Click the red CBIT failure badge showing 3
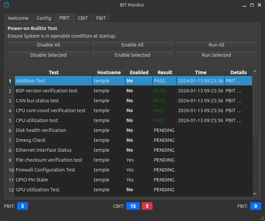Image resolution: width=265 pixels, height=221 pixels. pyautogui.click(x=147, y=206)
